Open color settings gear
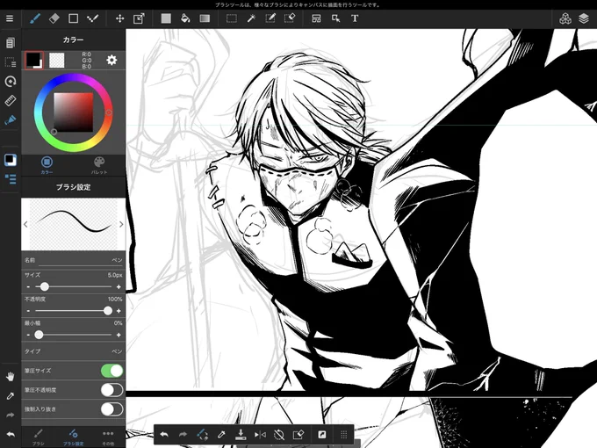 111,60
